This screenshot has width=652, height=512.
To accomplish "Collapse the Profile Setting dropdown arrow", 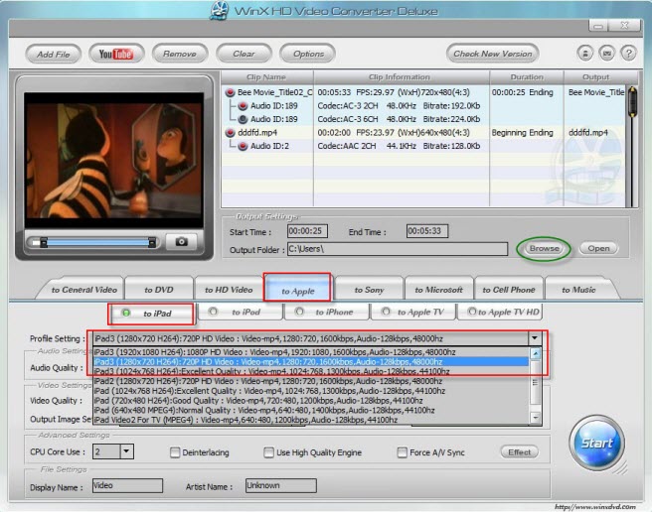I will [x=535, y=338].
